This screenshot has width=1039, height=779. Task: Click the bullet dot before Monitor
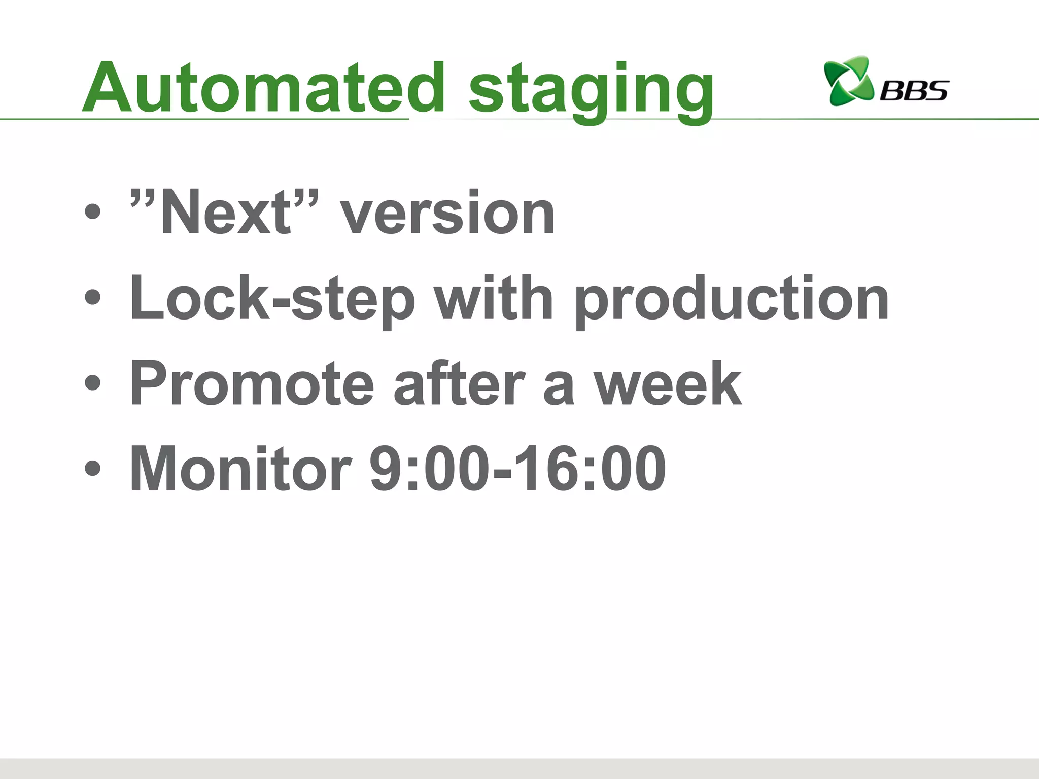[92, 468]
